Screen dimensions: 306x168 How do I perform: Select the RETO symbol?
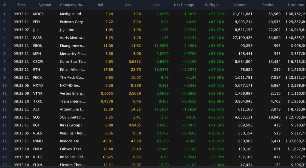(x=38, y=157)
